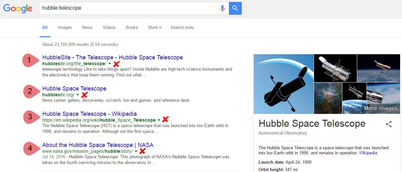The image size is (402, 172).
Task: Open the large Hubble telescope illustration thumbnail
Action: 284,84
